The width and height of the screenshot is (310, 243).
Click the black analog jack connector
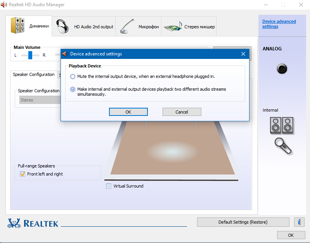click(x=282, y=69)
